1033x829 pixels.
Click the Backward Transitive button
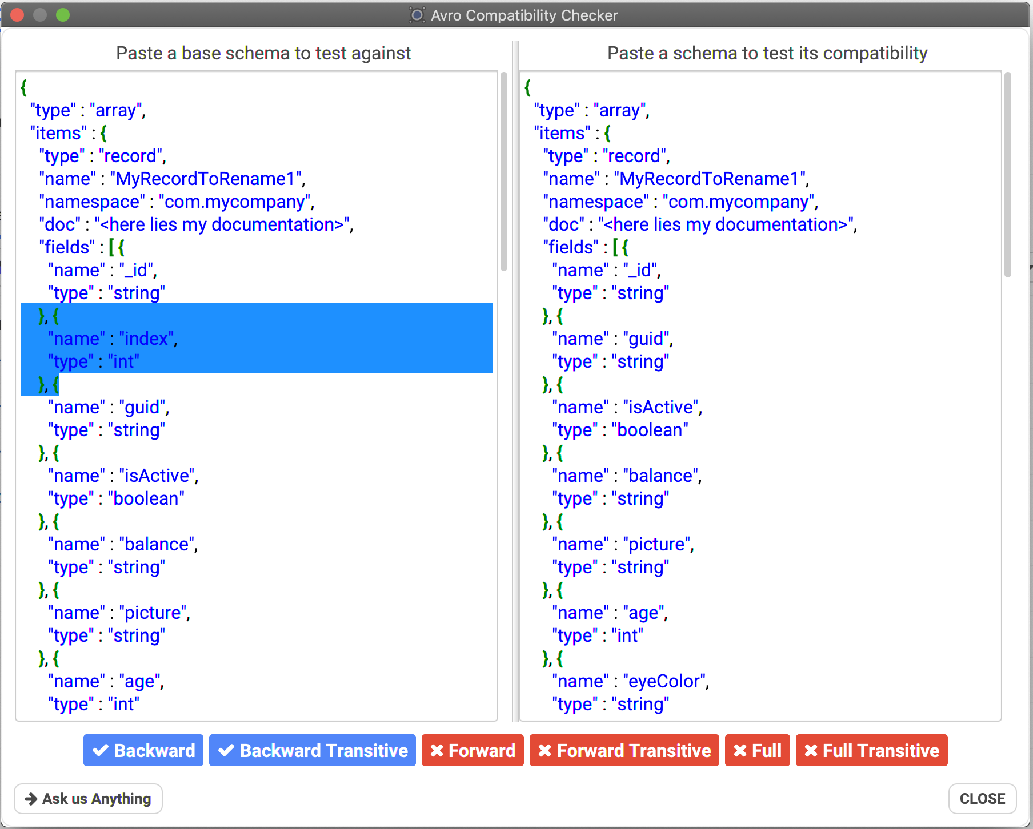pos(313,750)
